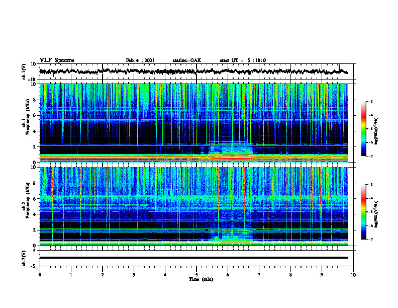Click the 'Time (min)' x-axis label

coord(201,279)
